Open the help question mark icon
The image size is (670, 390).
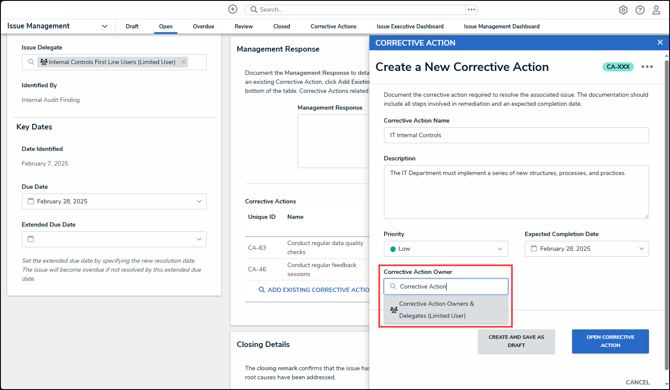(640, 9)
